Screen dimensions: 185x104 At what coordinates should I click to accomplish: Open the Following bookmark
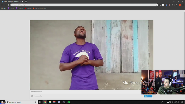coord(19,8)
